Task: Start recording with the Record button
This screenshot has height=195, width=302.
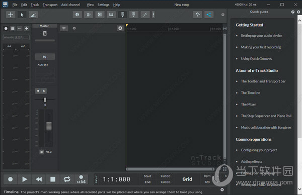Action: point(11,179)
